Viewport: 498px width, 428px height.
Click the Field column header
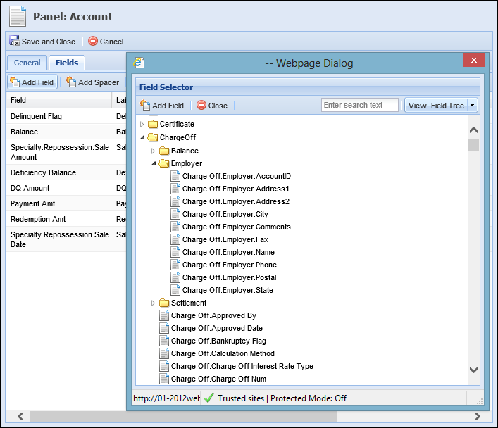[58, 100]
